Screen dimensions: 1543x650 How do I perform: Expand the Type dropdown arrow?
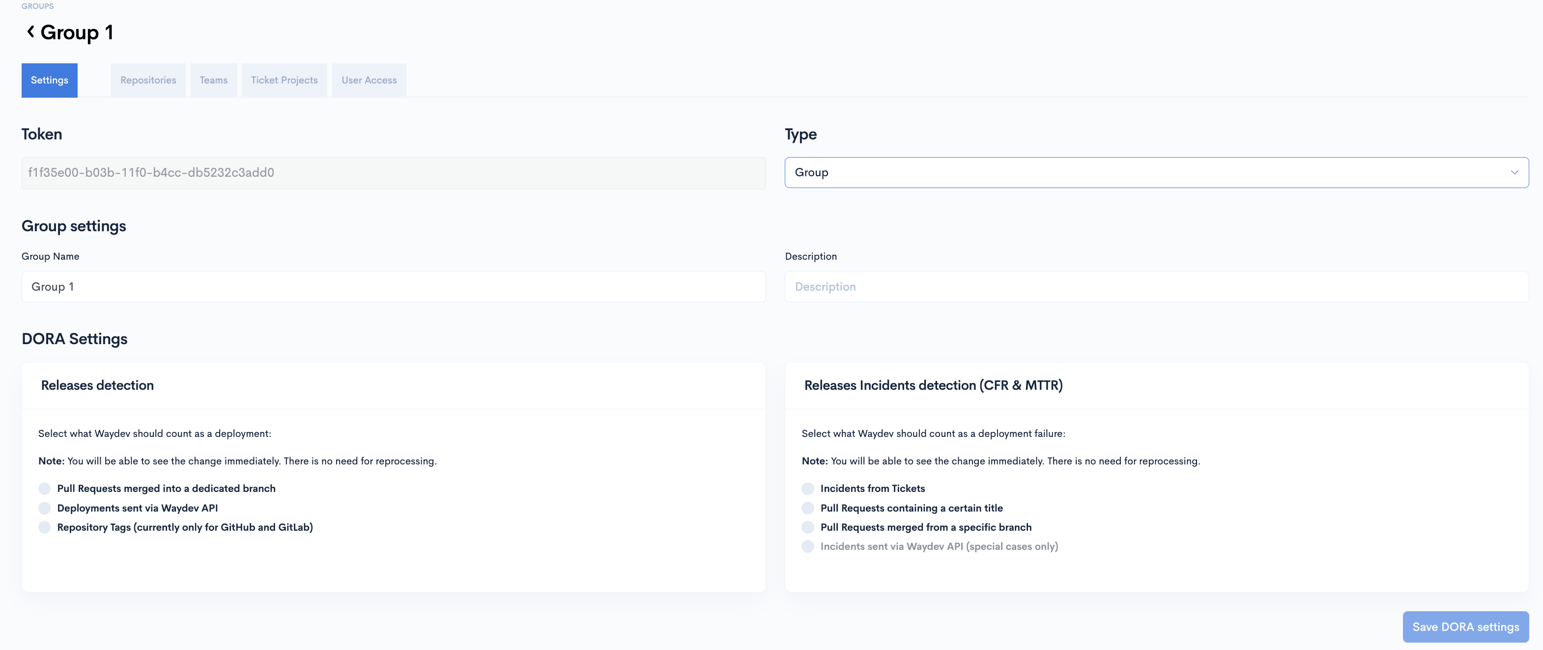click(x=1514, y=172)
